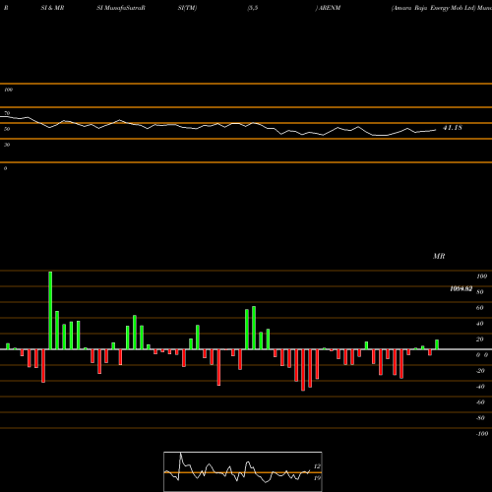
Task: Click MR axis label 40
Action: pyautogui.click(x=480, y=324)
